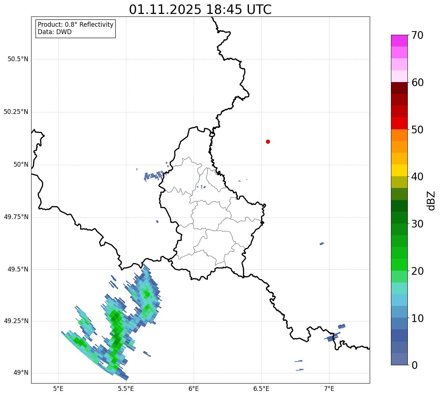Click the 70 value on colorbar
This screenshot has height=396, width=440.
click(x=418, y=35)
